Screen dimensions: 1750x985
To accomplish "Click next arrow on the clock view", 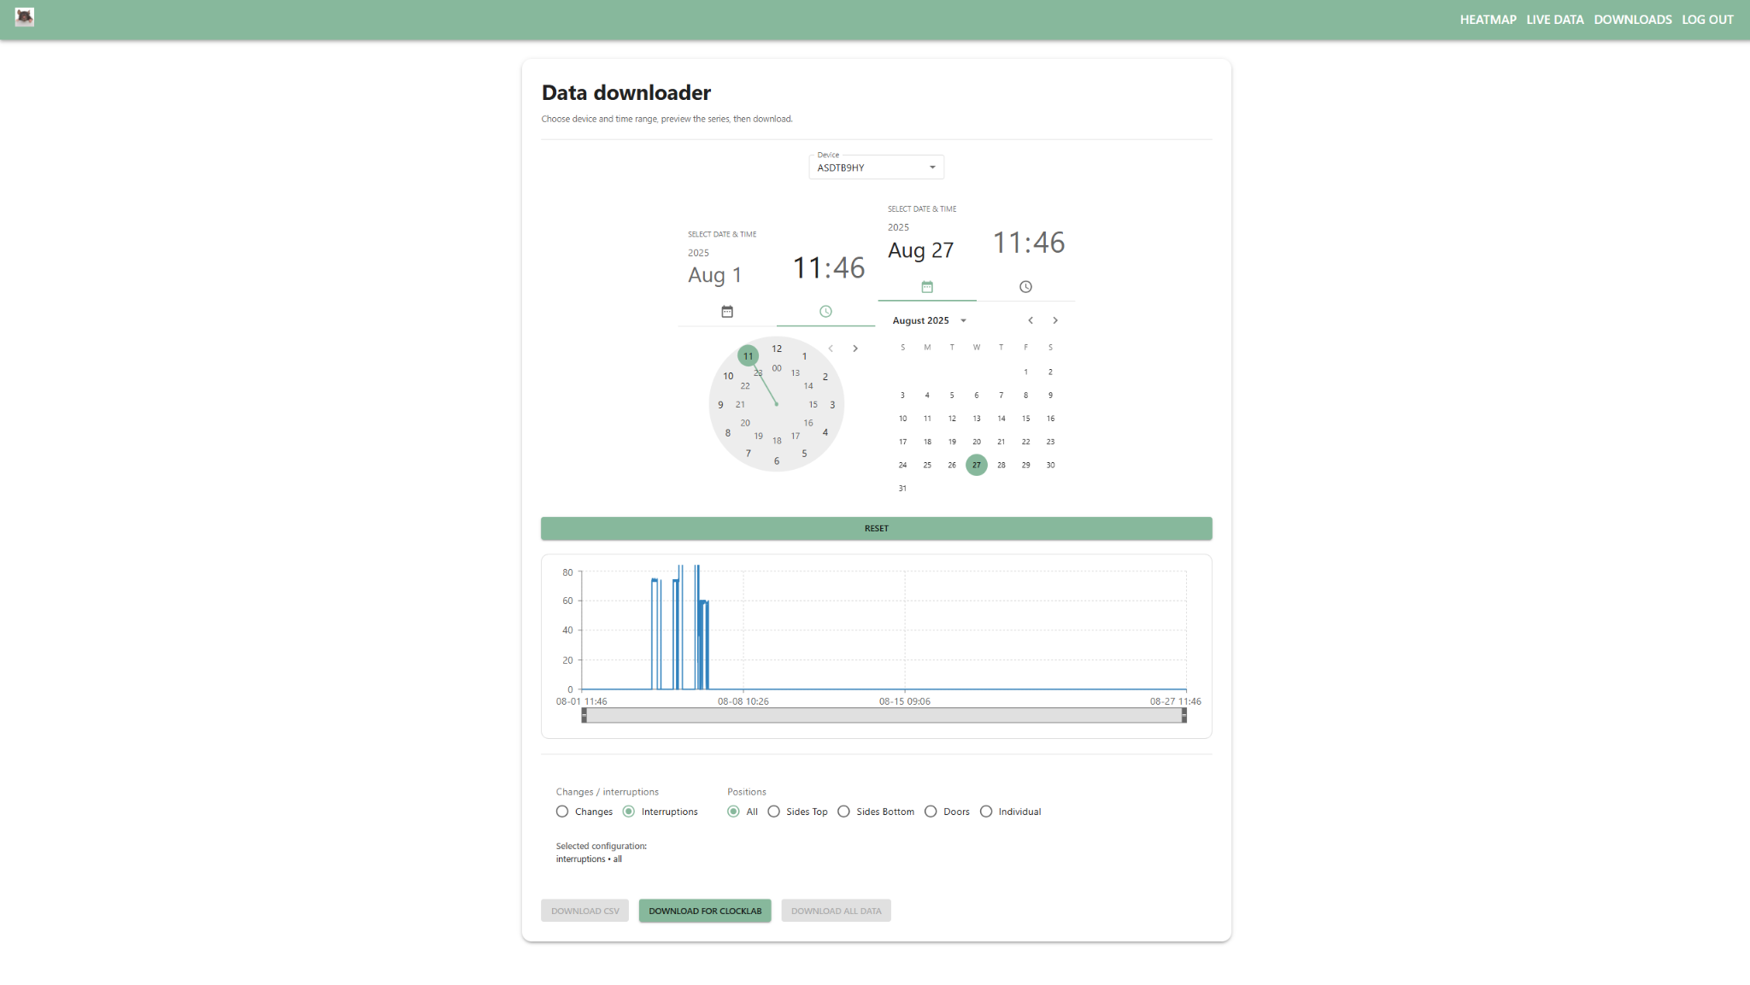I will [x=855, y=349].
